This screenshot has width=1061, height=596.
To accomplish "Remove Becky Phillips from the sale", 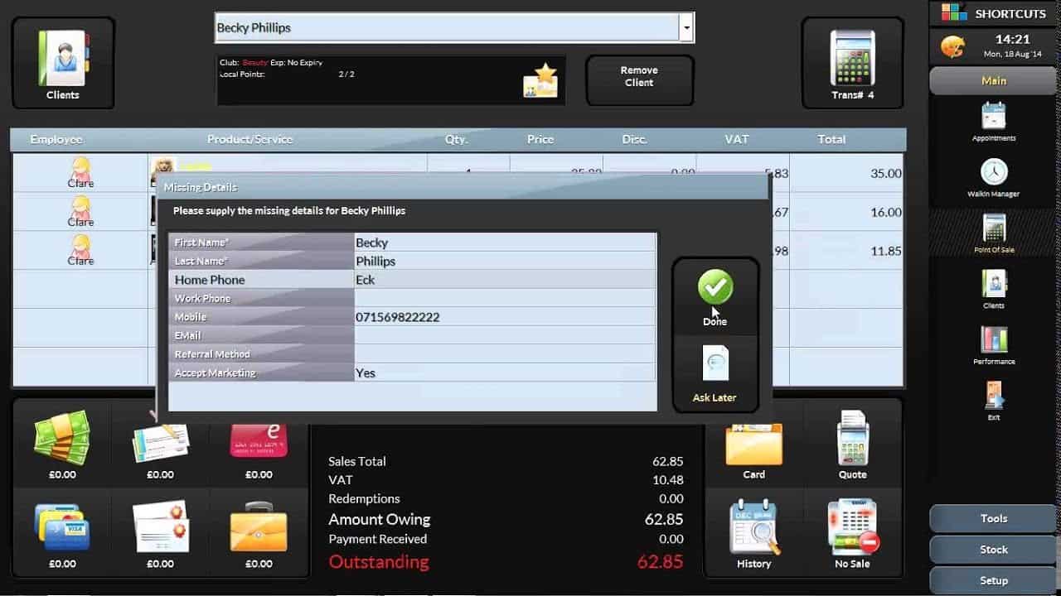I will pos(639,79).
